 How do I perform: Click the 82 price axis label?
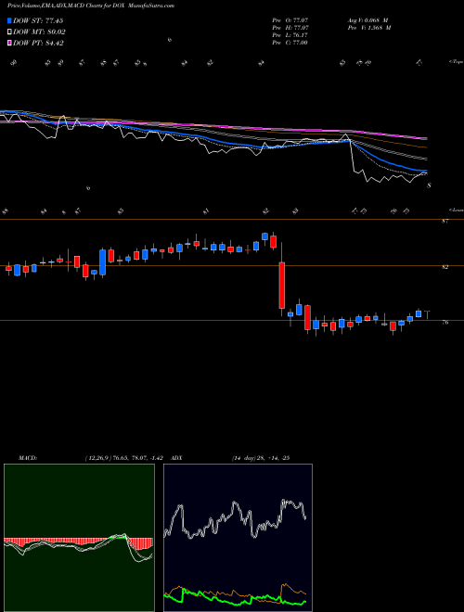[x=445, y=267]
